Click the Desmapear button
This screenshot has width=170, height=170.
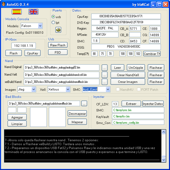77,114
